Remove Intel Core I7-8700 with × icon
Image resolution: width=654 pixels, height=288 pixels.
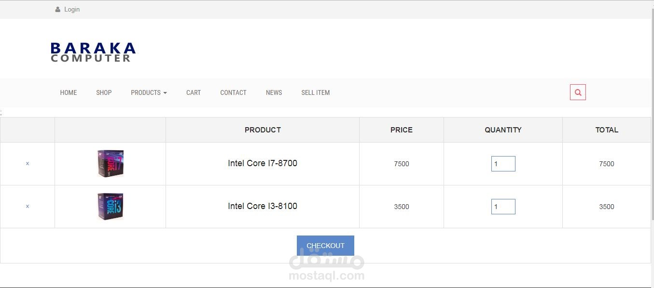pos(28,164)
